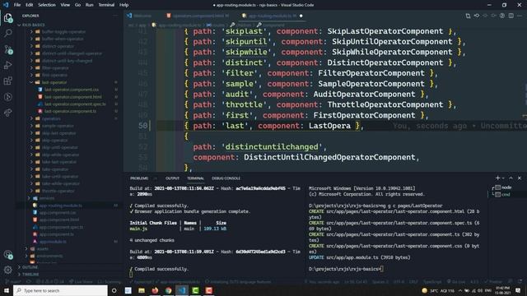527x296 pixels.
Task: Click the Live Share status bar button
Action: pos(81,282)
